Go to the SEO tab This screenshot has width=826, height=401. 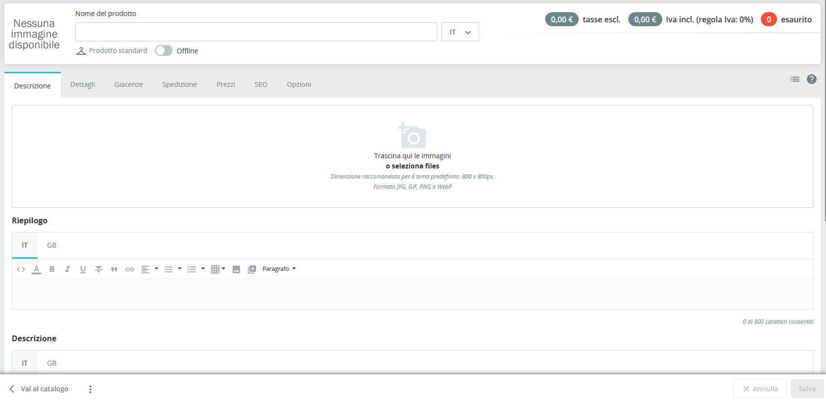click(261, 84)
